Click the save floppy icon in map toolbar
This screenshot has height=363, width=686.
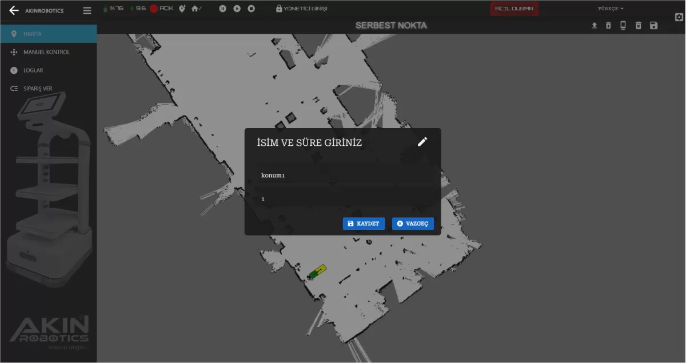[653, 26]
